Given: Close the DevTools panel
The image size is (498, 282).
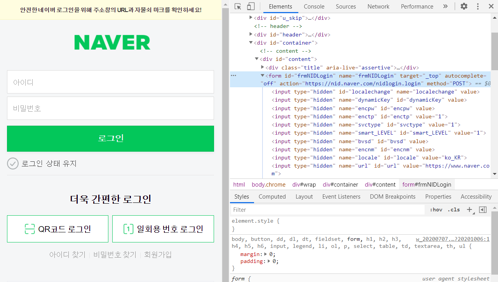Looking at the screenshot, I should (491, 6).
